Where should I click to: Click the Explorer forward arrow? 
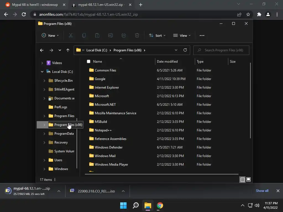coord(51,50)
